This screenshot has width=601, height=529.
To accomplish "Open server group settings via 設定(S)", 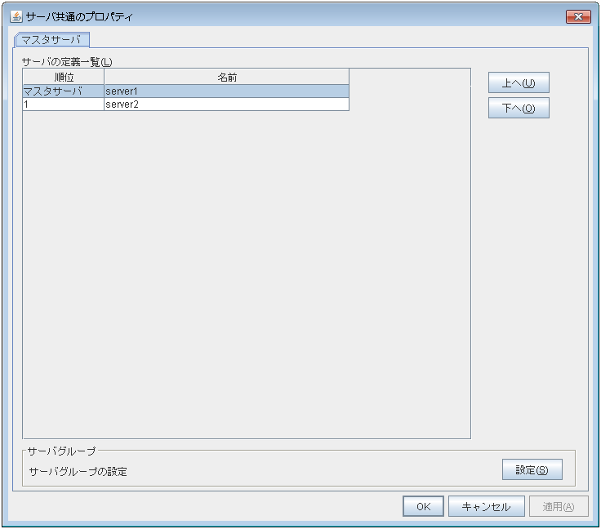I will pyautogui.click(x=532, y=470).
